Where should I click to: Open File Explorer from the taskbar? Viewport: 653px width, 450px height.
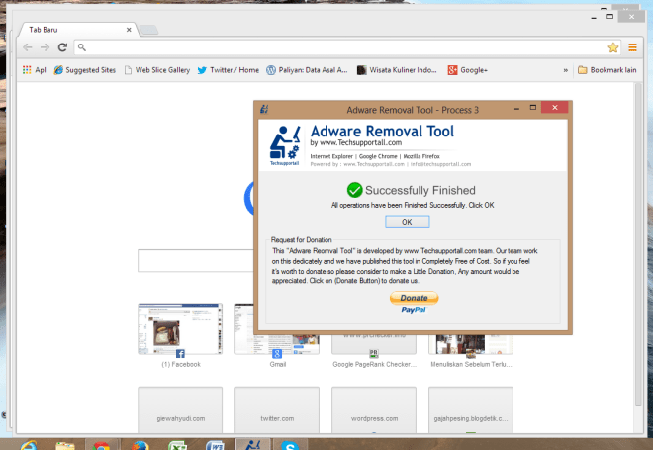pos(65,445)
